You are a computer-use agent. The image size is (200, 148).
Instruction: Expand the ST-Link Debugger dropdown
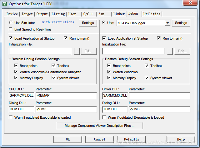(167, 23)
